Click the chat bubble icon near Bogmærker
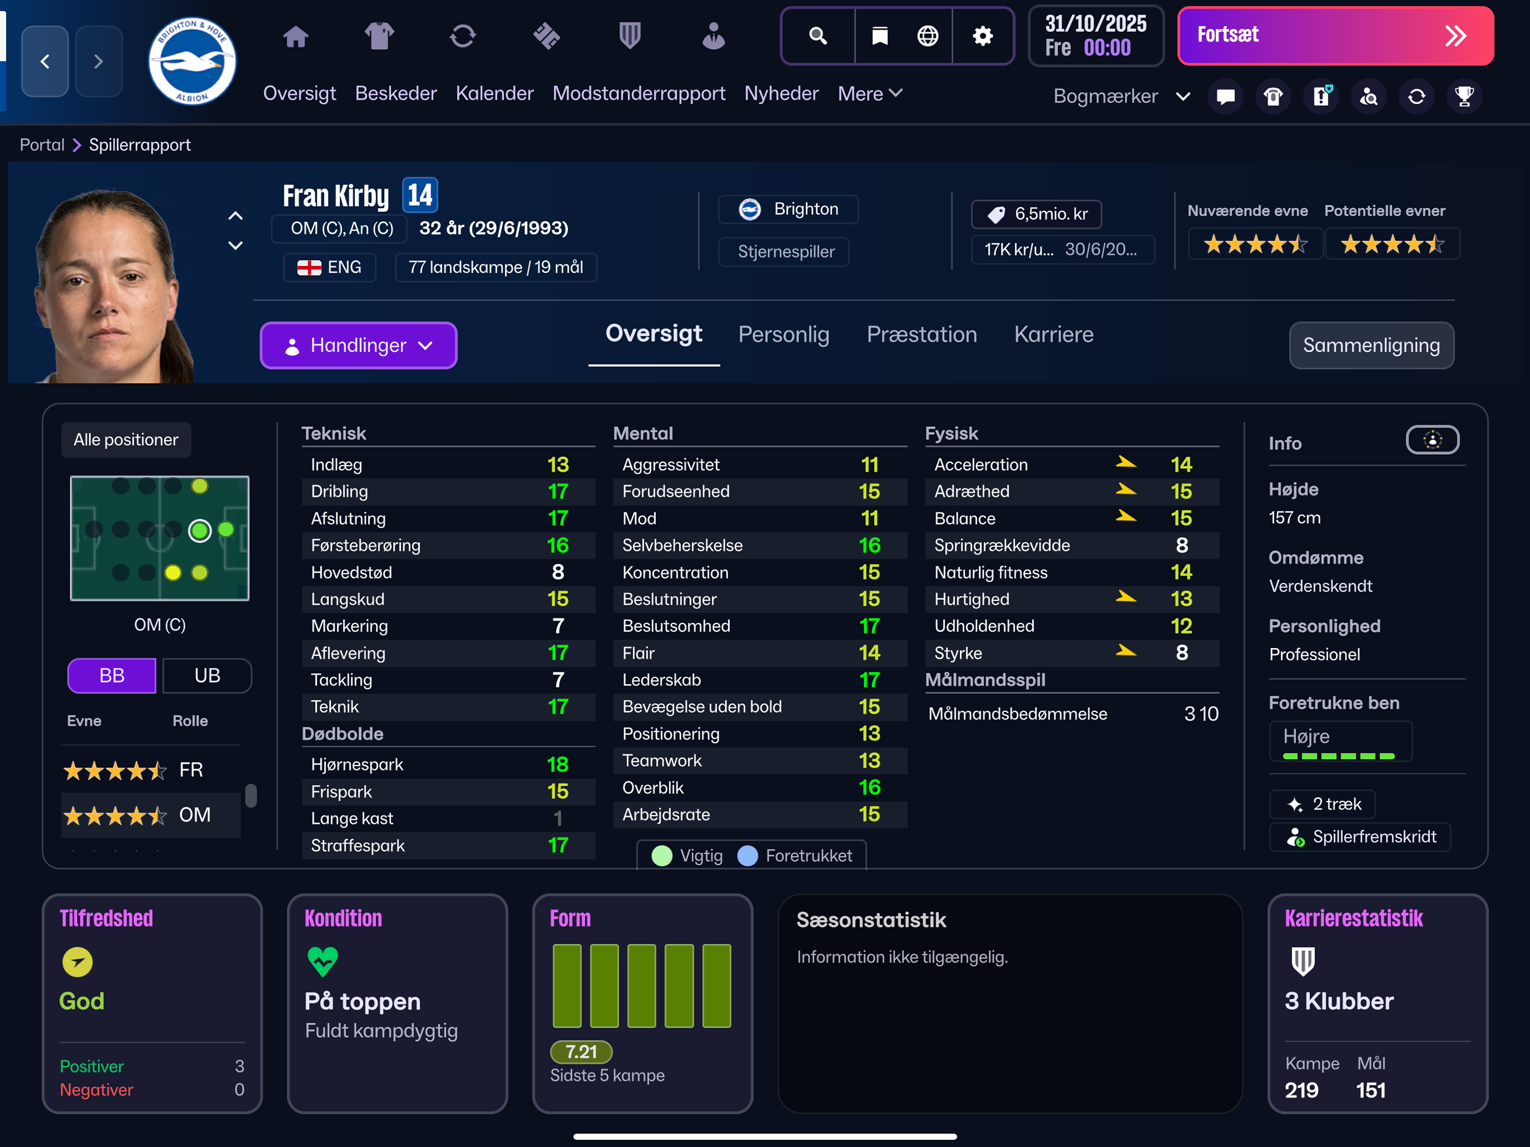Screen dimensions: 1530x1147 [x=1224, y=96]
